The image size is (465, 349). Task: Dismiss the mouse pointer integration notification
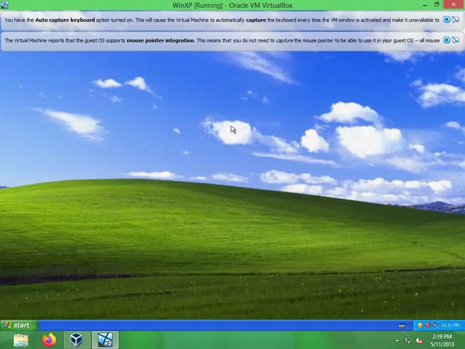point(446,40)
